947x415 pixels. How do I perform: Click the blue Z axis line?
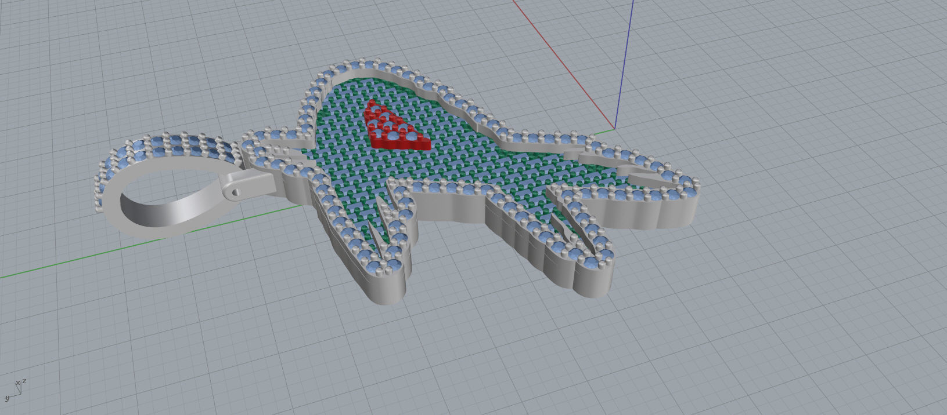coord(624,64)
